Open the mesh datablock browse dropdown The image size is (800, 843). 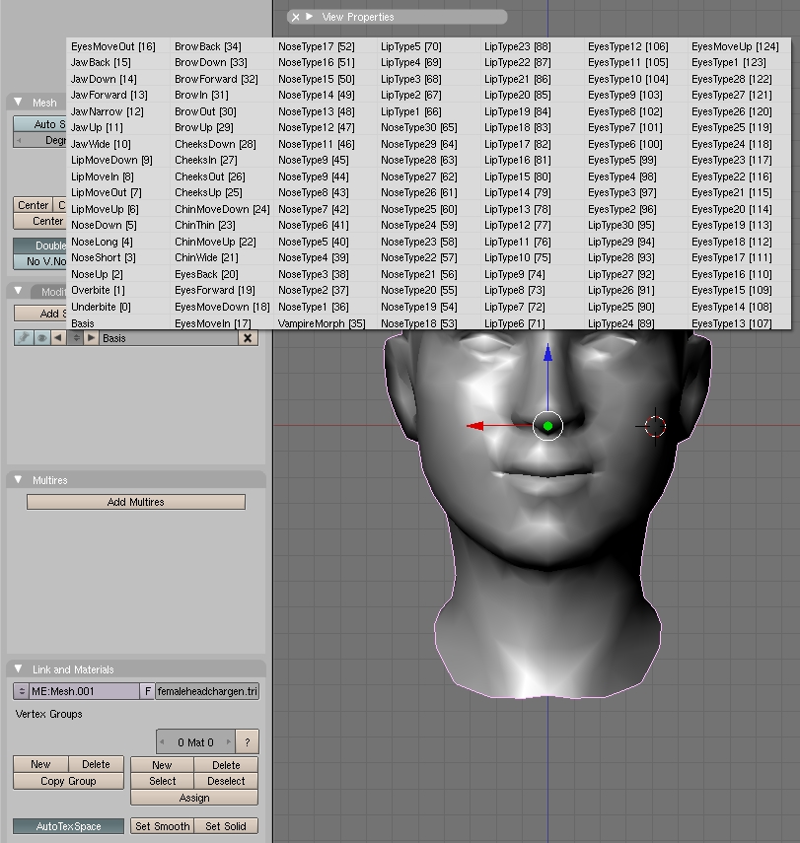point(21,691)
